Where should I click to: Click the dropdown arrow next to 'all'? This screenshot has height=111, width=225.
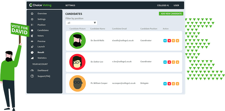point(95,23)
